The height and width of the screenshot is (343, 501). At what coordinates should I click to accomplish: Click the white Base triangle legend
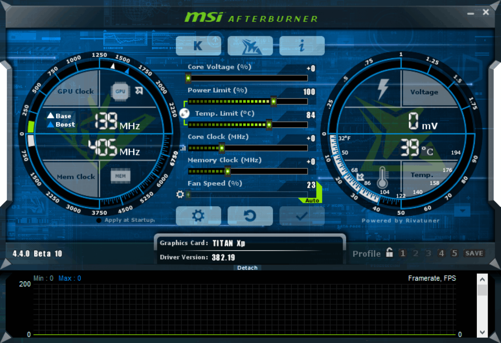51,115
